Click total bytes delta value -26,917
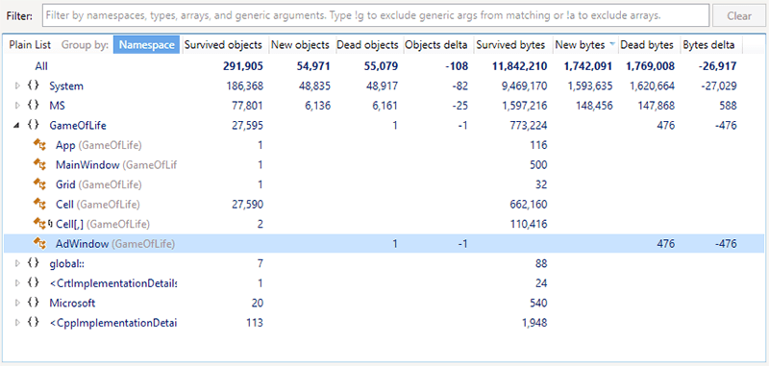 [716, 66]
